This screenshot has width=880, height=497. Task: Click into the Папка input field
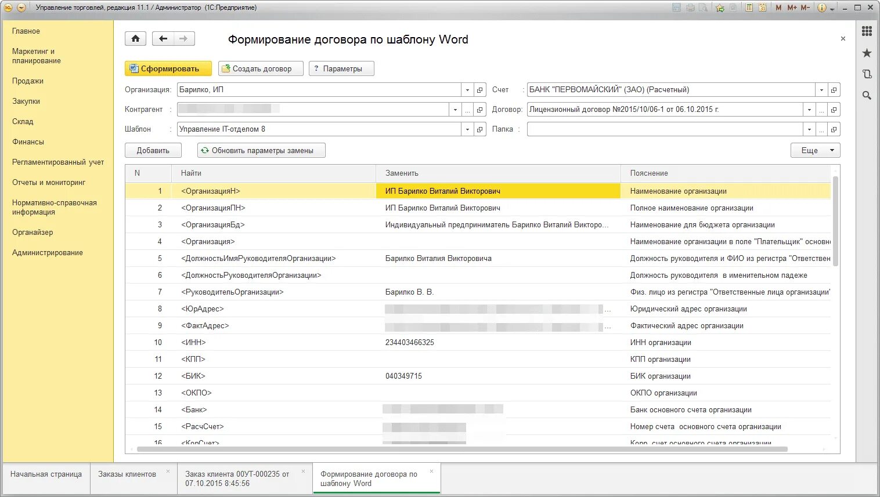click(x=665, y=129)
